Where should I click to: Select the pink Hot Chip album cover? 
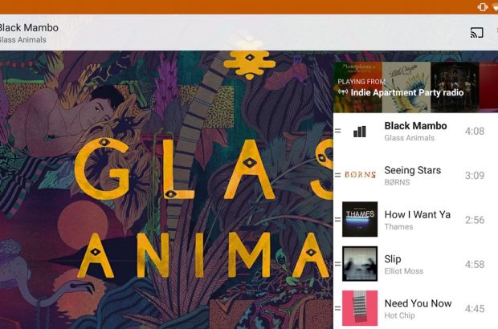click(360, 308)
